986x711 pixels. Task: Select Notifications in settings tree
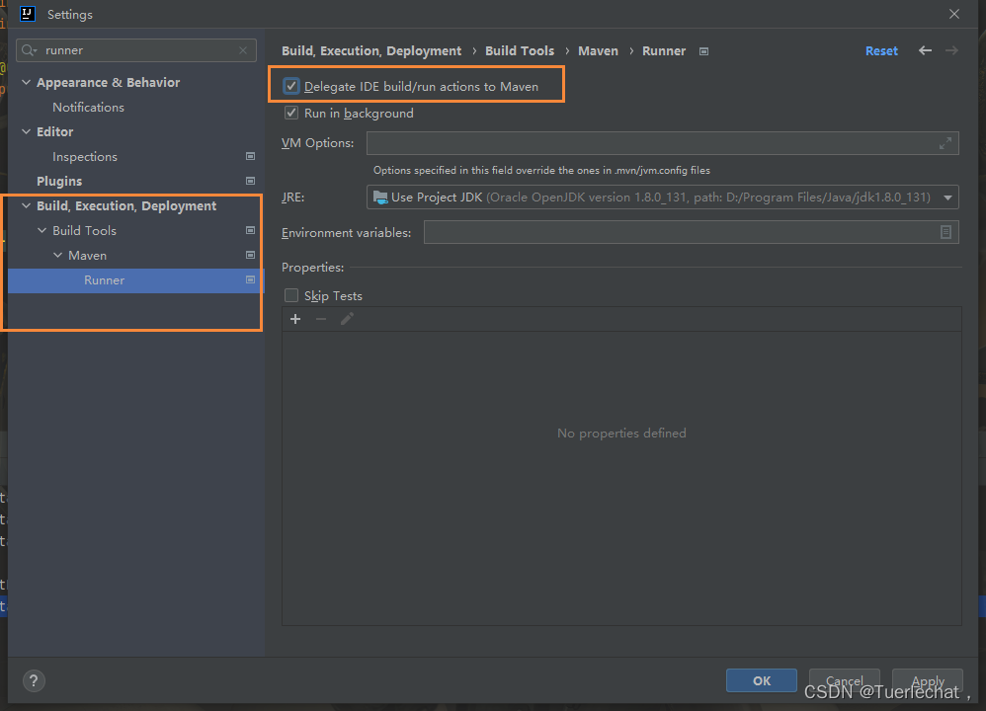(x=89, y=108)
